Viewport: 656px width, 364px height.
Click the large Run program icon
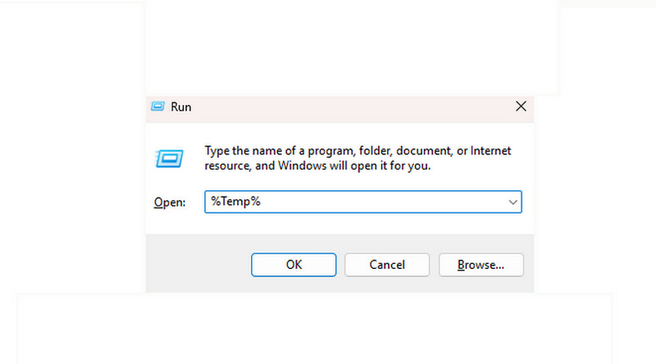pos(168,158)
